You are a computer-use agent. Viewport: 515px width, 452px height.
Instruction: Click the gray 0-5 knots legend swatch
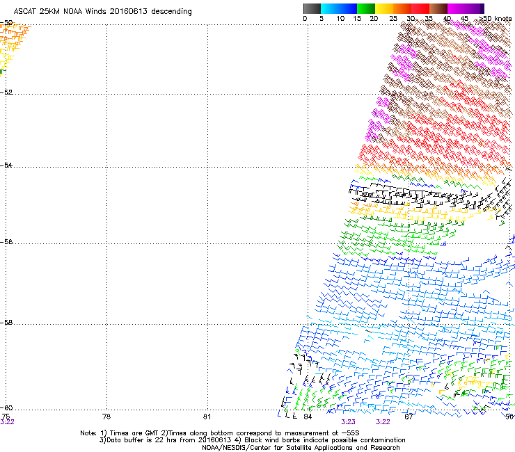pos(312,8)
